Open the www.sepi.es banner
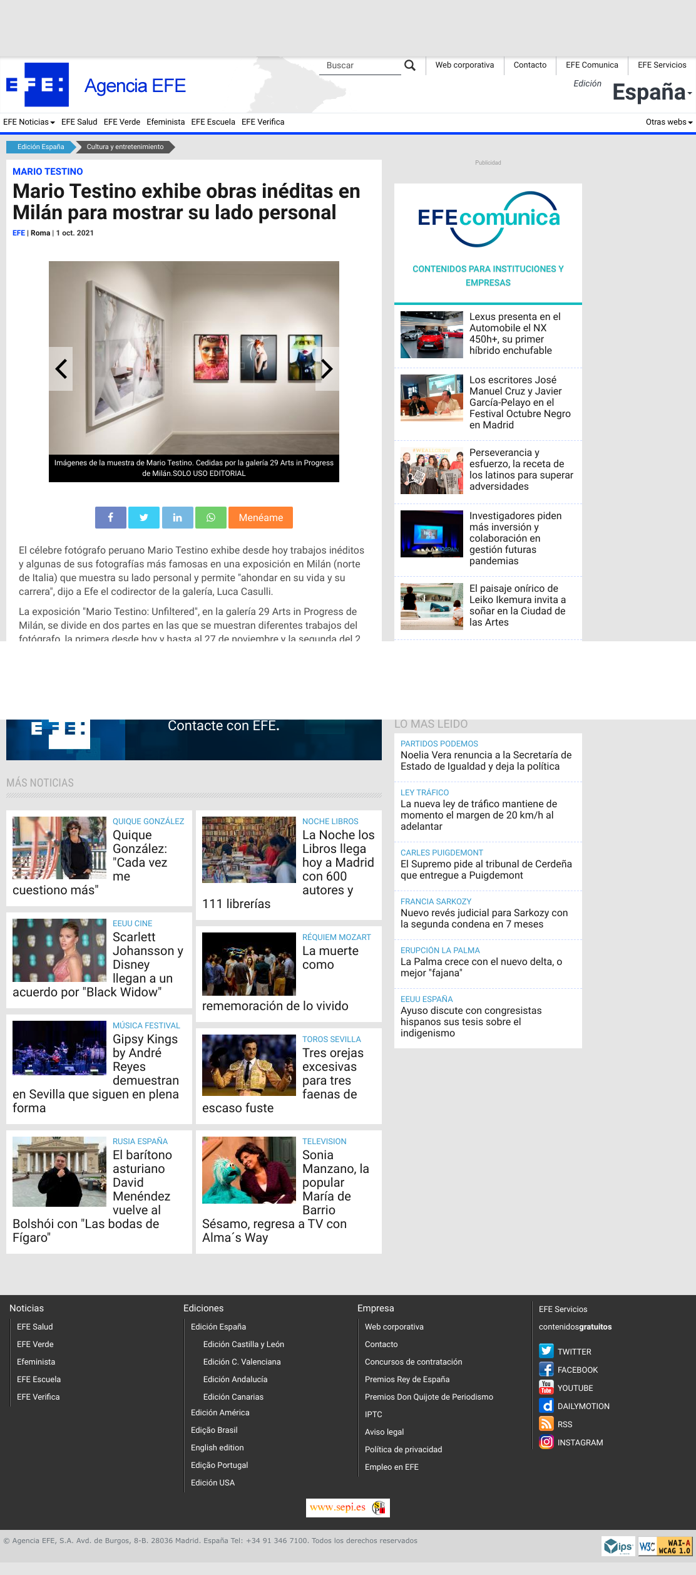The image size is (696, 1575). point(348,1507)
